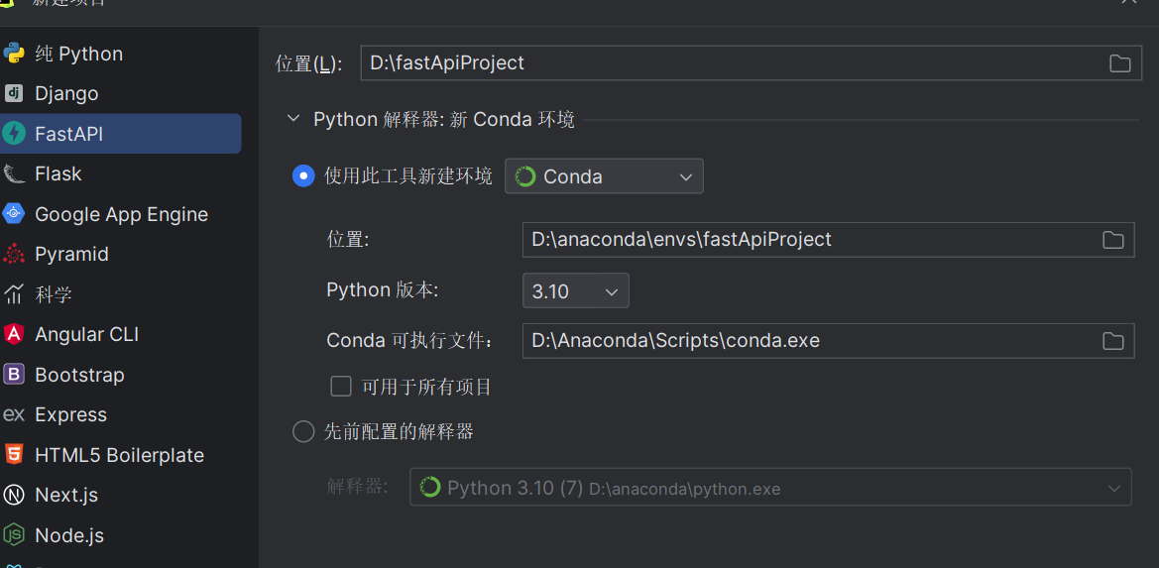
Task: Click the Django list label
Action: pos(66,94)
